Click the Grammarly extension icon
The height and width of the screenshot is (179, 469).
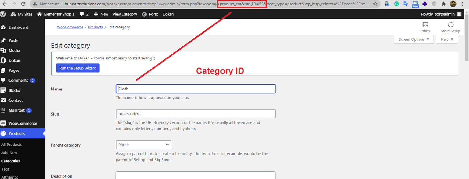click(396, 4)
